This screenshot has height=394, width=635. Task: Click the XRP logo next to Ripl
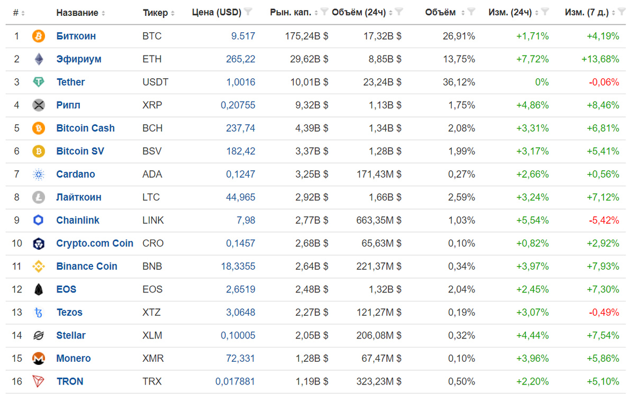38,105
